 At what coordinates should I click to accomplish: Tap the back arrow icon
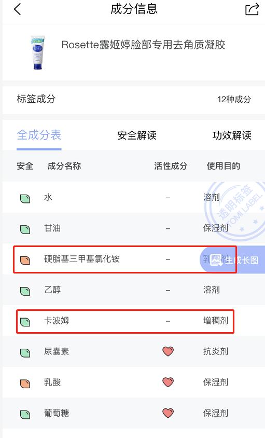coord(18,9)
